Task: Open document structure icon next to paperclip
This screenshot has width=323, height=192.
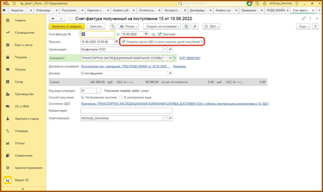Action: click(x=186, y=26)
